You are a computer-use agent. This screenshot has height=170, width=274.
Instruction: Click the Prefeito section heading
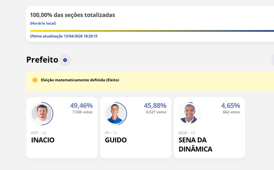click(42, 60)
